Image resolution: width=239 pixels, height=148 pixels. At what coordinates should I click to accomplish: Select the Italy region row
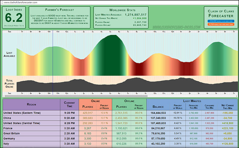[x=120, y=144]
